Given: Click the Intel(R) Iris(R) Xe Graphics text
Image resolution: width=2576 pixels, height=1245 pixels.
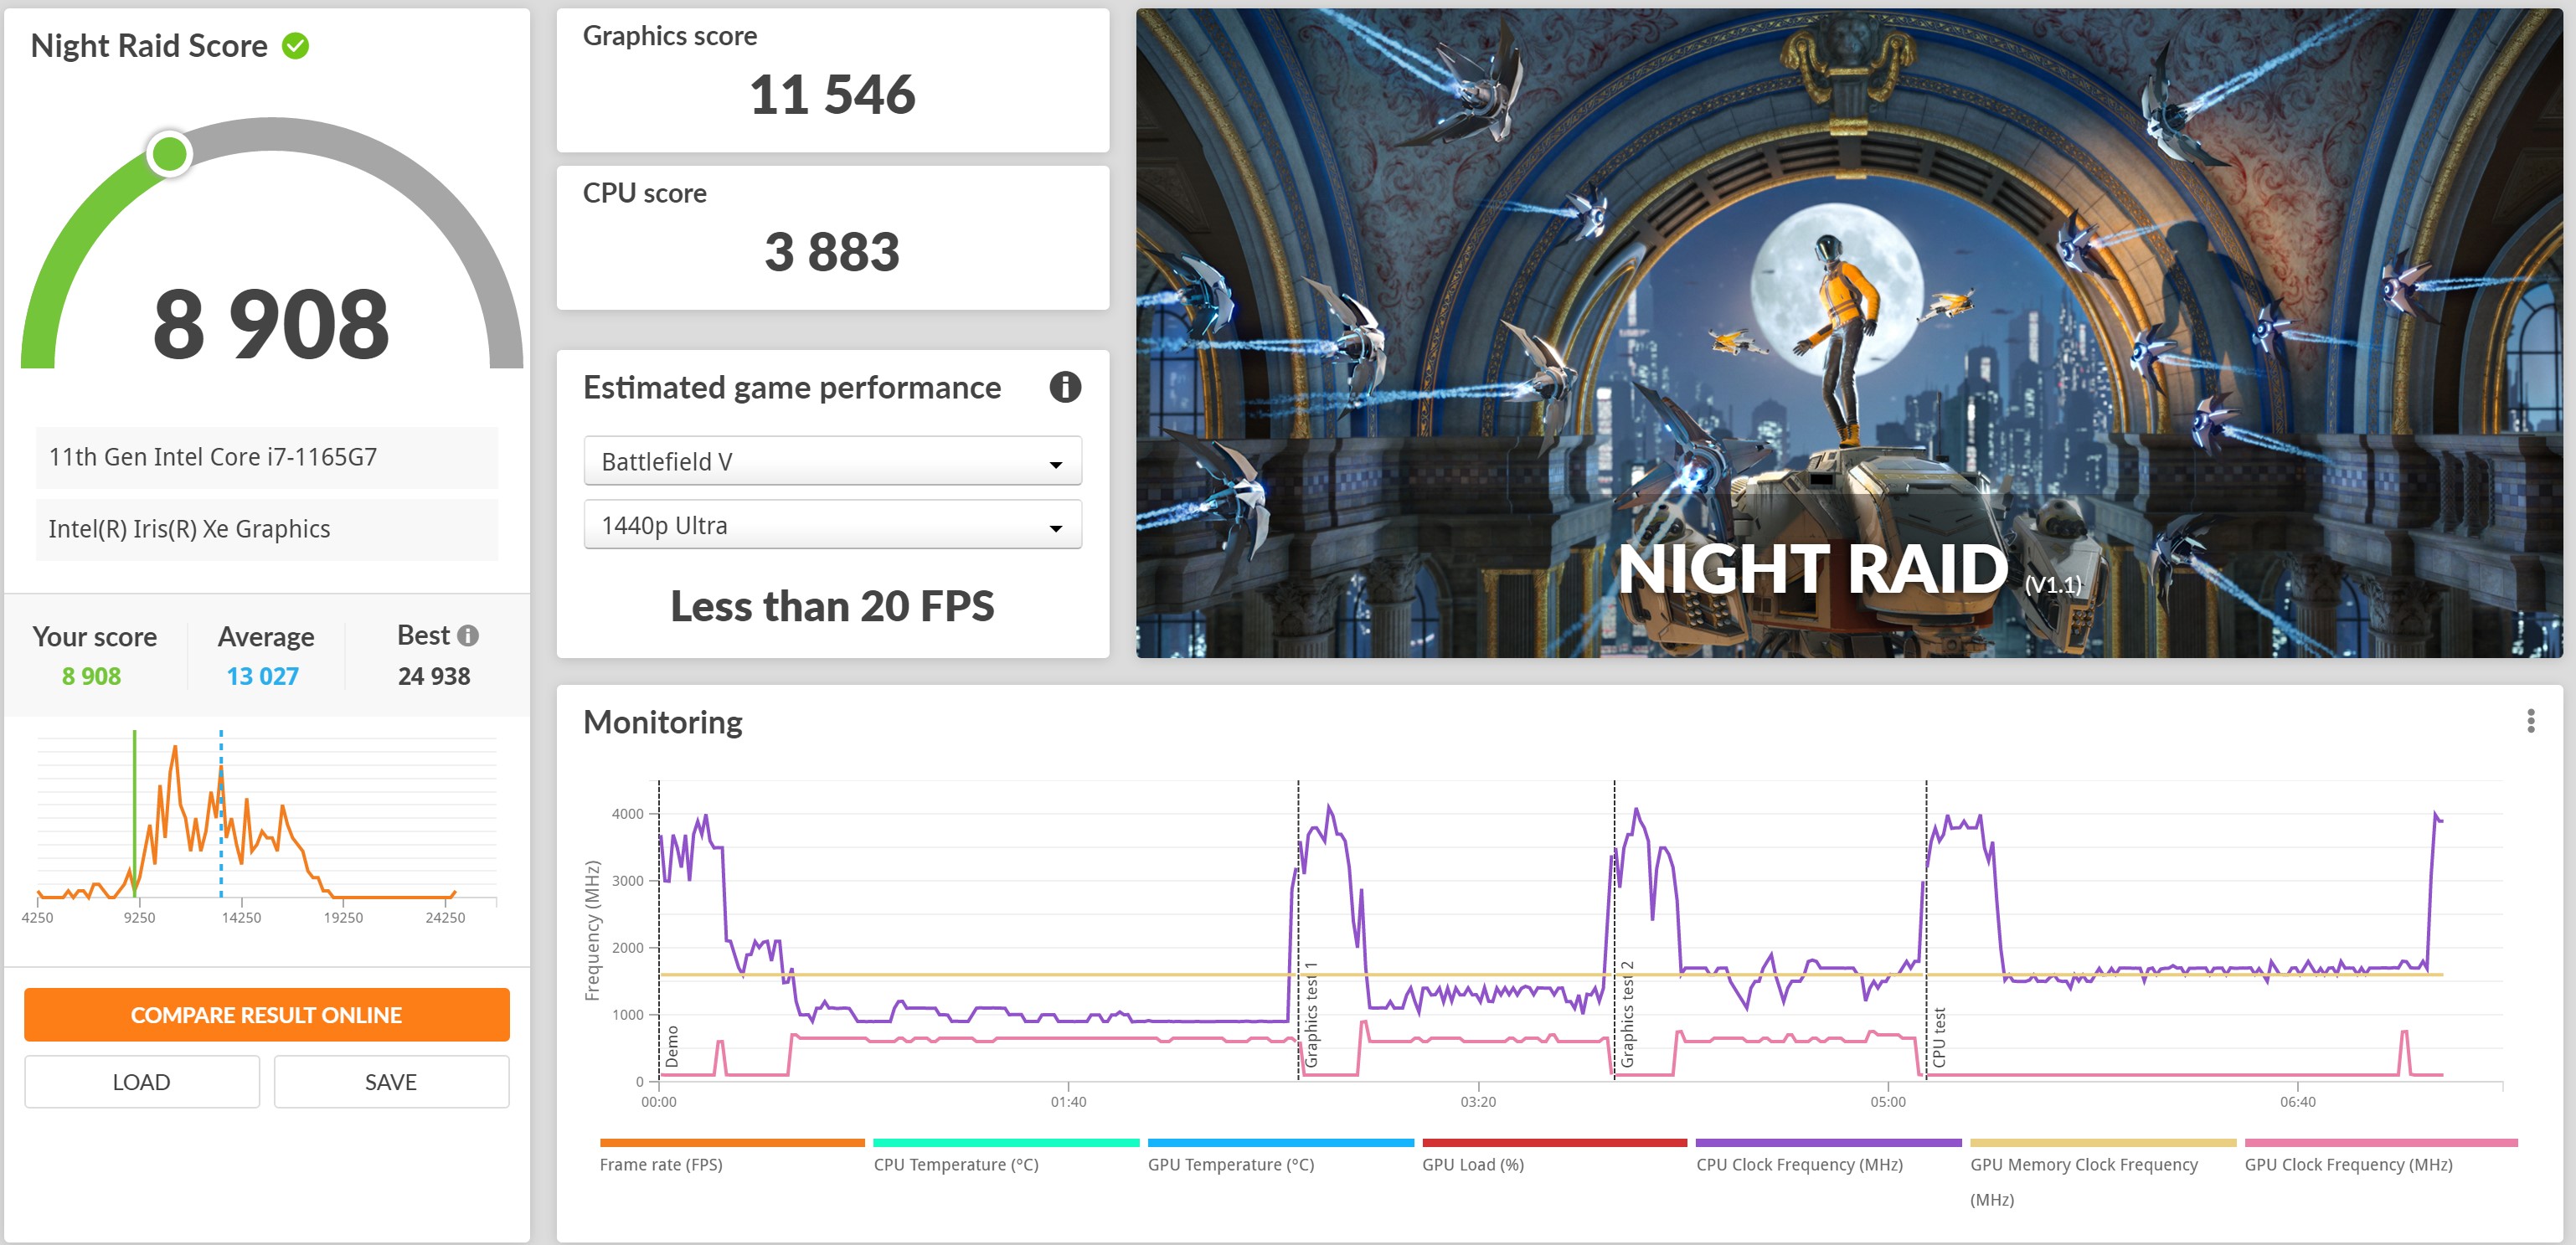Looking at the screenshot, I should (189, 529).
